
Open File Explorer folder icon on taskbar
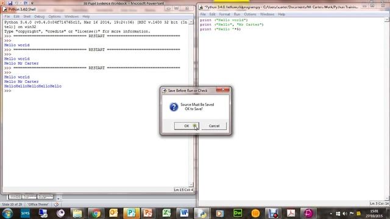click(x=77, y=214)
